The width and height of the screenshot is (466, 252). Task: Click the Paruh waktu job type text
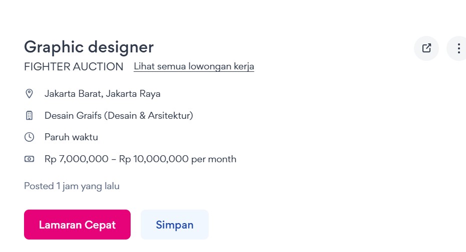coord(71,137)
